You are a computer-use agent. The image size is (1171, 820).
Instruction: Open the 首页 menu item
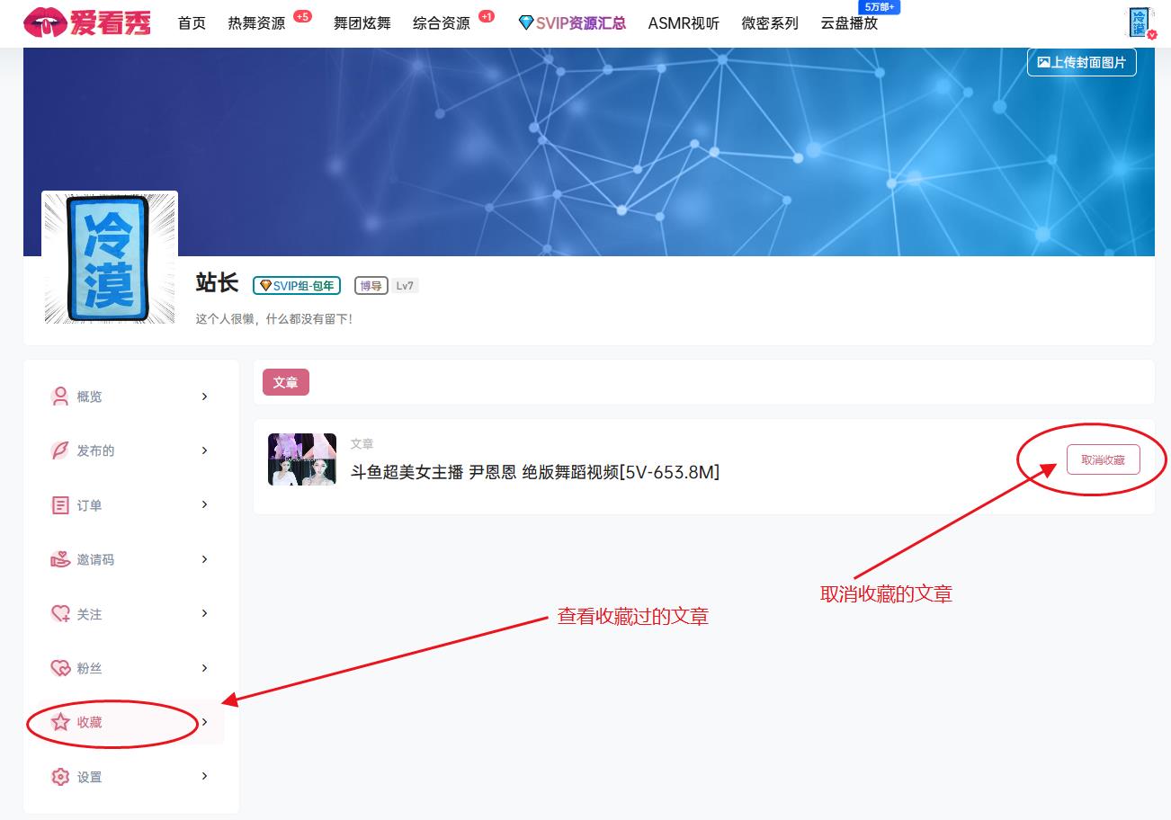coord(191,23)
